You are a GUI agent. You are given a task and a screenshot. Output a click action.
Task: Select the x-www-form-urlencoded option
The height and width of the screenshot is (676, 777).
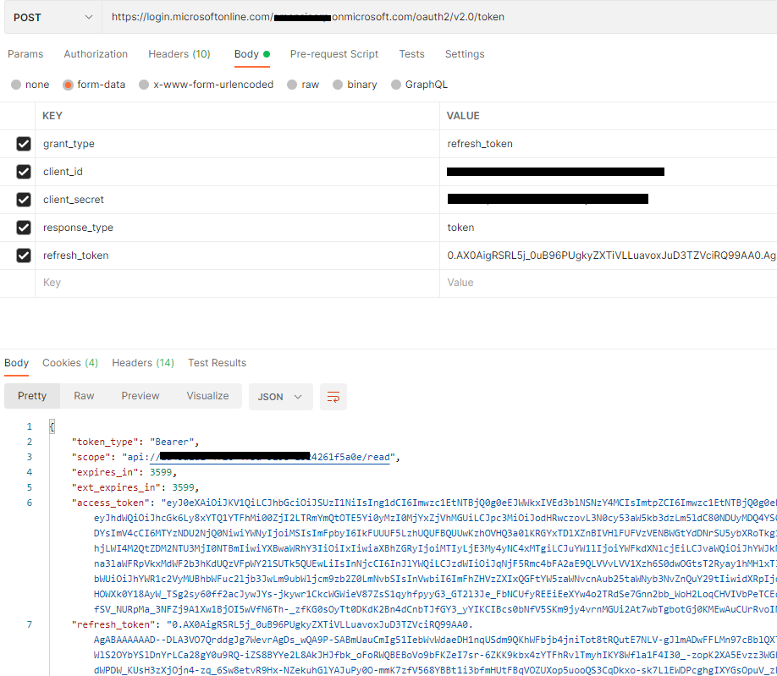(144, 84)
